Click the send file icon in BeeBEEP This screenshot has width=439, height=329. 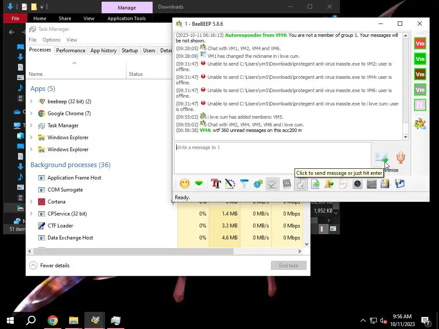[315, 184]
